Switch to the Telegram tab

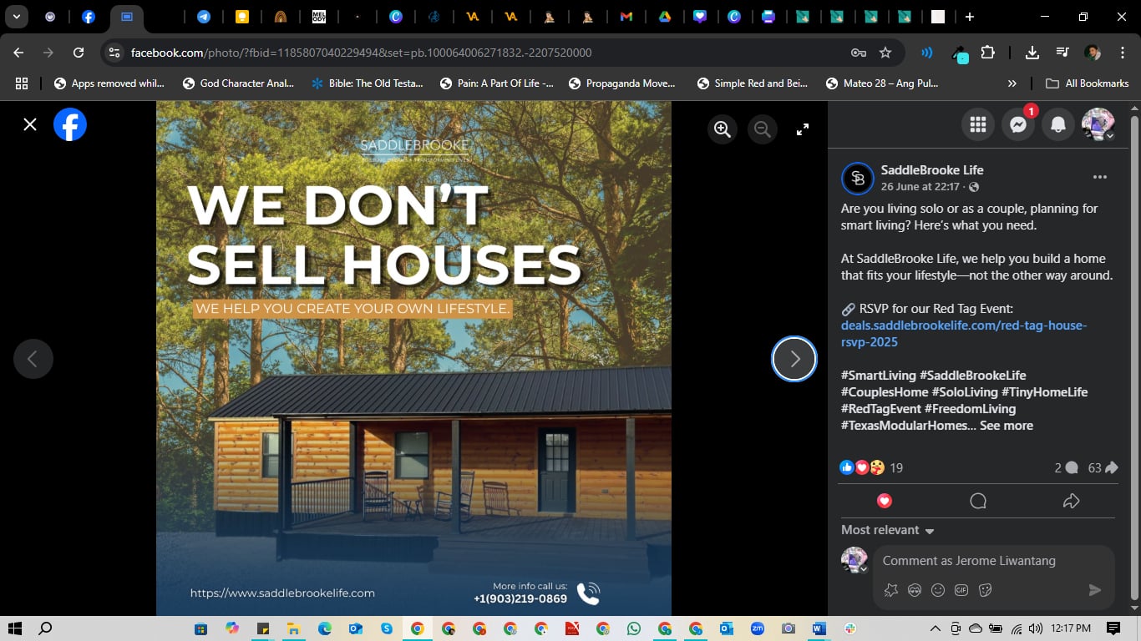click(204, 17)
